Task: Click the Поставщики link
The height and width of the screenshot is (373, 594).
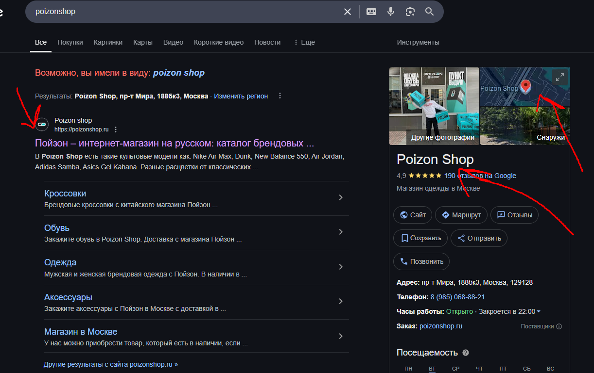Action: (537, 326)
